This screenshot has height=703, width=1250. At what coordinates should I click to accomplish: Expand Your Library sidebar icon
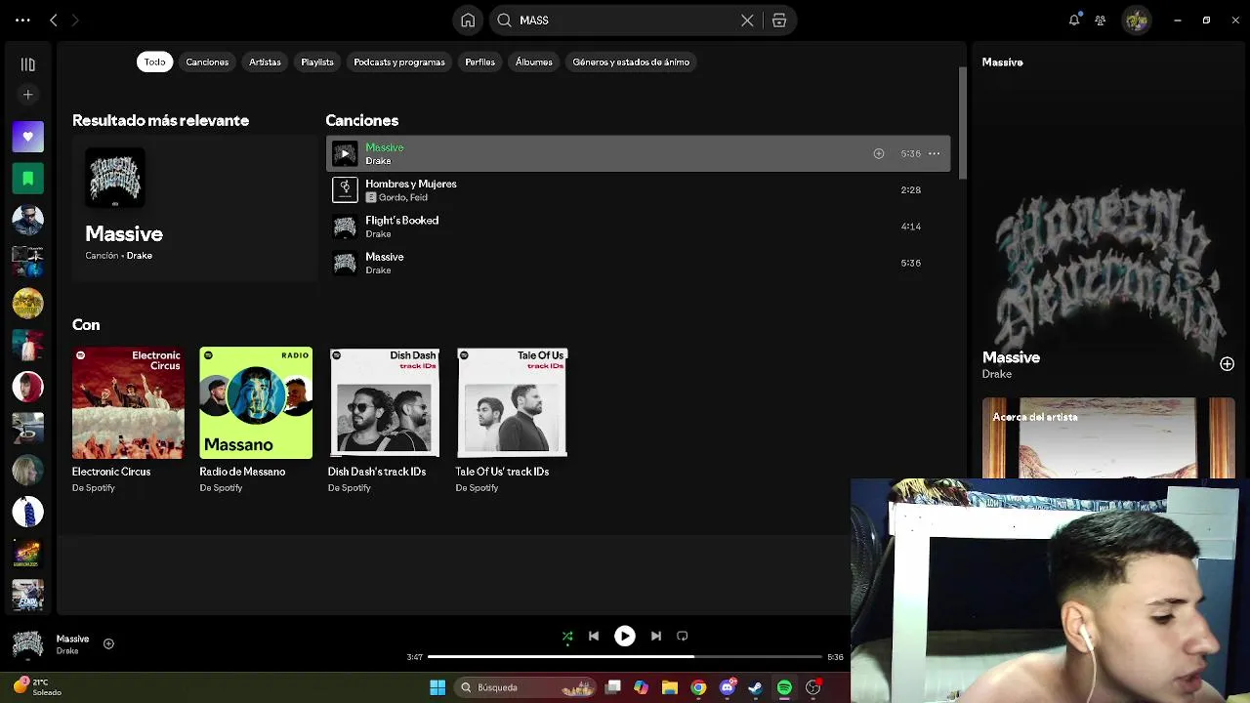tap(27, 64)
